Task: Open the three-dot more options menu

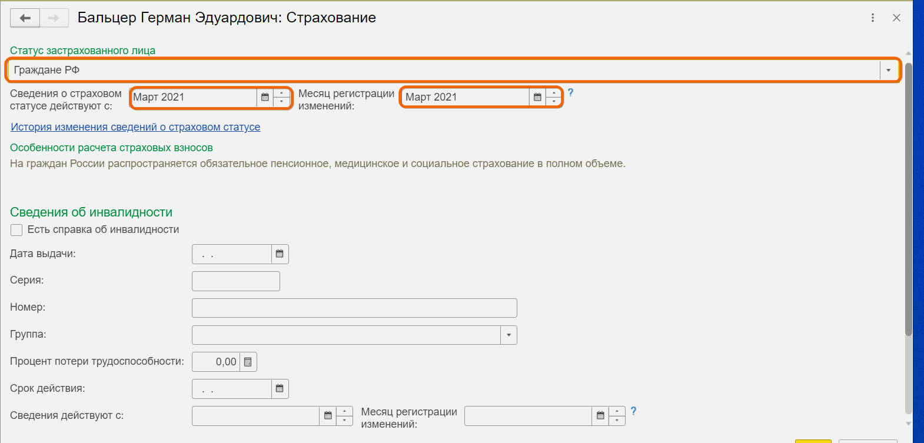Action: pos(873,18)
